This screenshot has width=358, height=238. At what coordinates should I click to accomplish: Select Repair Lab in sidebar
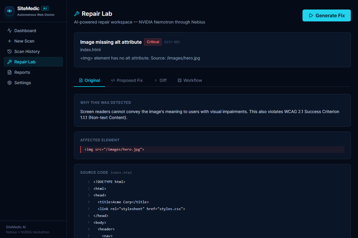tap(33, 62)
